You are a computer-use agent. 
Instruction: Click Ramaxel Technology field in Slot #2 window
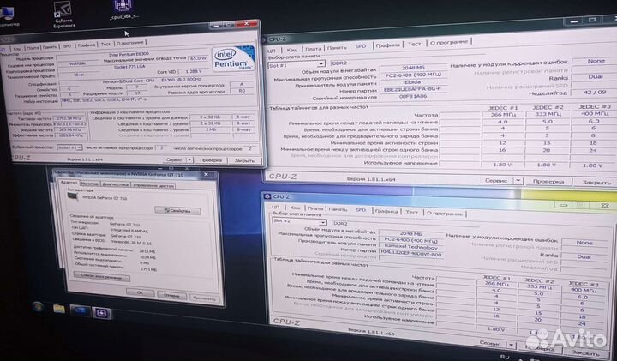click(410, 247)
